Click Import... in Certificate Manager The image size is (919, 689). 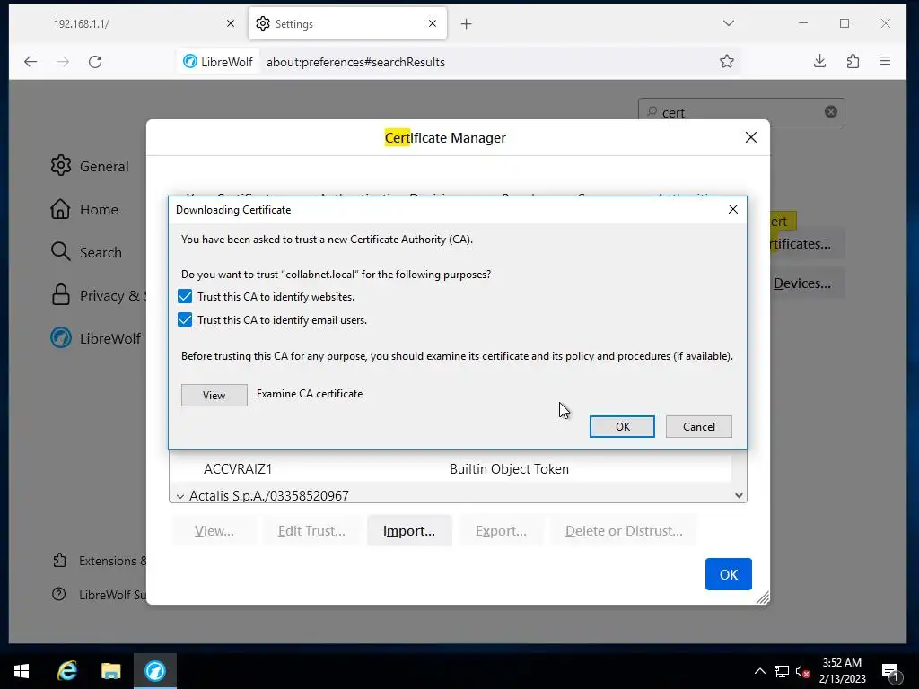tap(409, 531)
